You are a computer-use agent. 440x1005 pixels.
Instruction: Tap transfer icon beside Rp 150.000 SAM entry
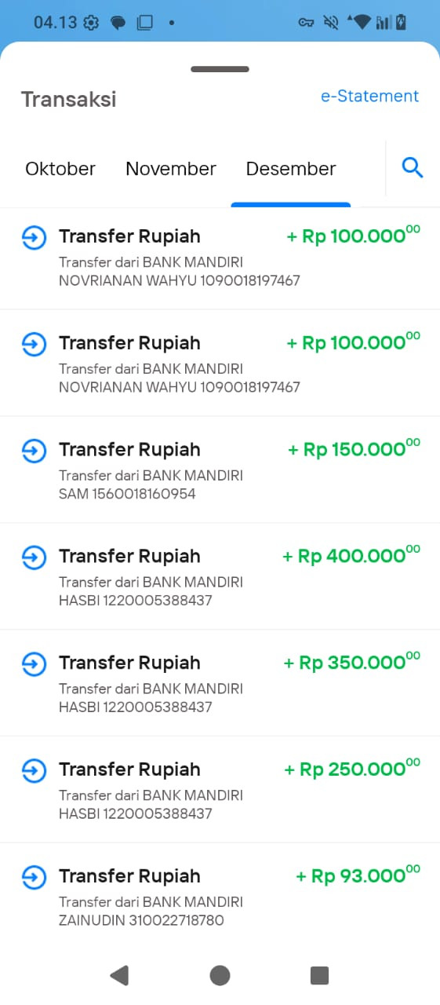[34, 451]
